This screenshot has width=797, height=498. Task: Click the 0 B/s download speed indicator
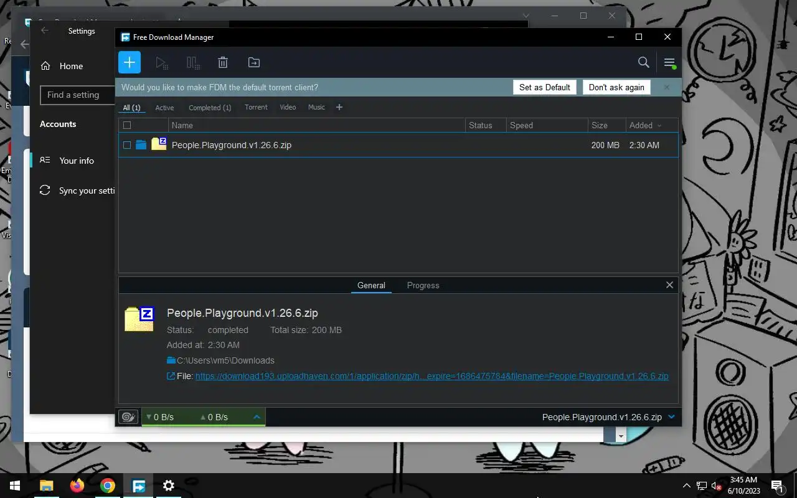pos(160,417)
